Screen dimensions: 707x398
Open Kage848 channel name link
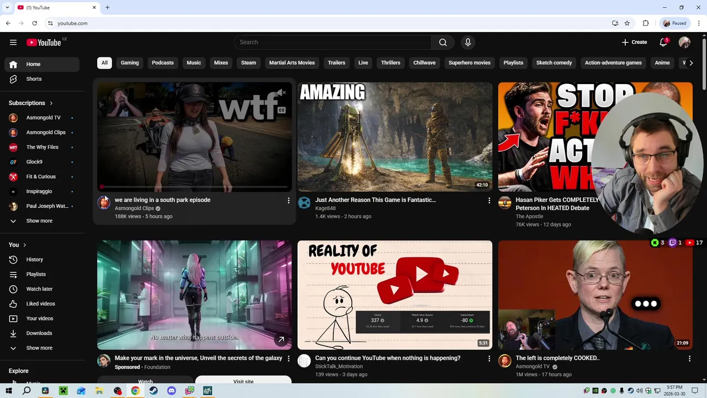pyautogui.click(x=325, y=208)
